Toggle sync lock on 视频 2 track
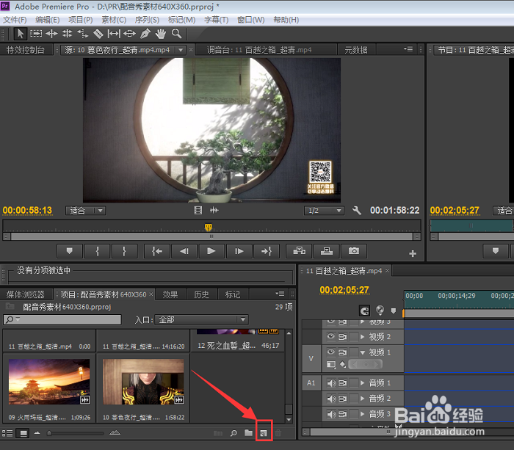Viewport: 514px width, 450px height. point(343,337)
